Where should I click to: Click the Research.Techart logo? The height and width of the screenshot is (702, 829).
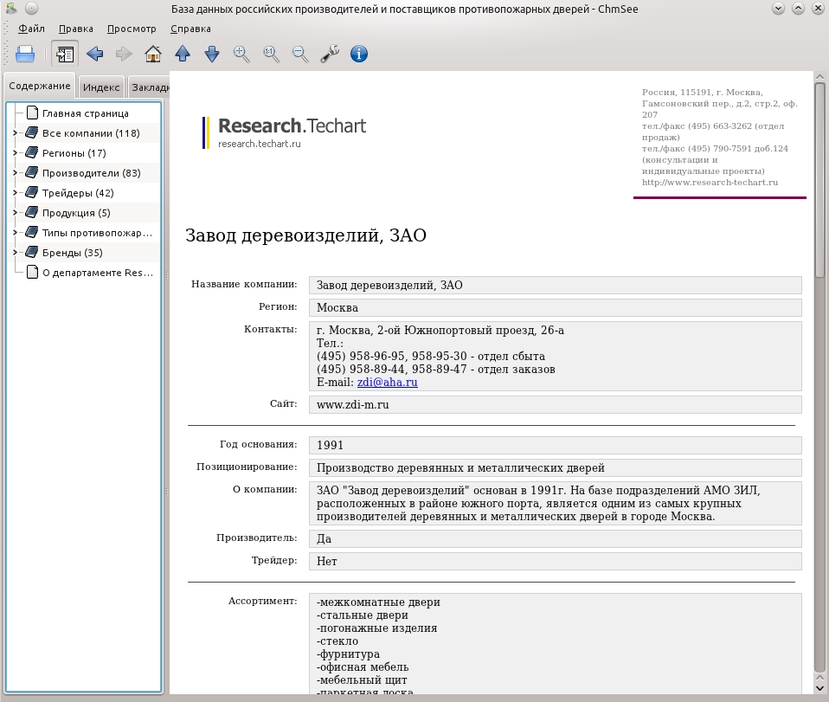point(285,132)
